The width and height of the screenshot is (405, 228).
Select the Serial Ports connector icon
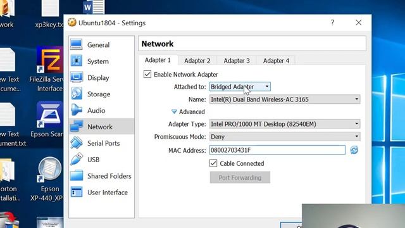tap(77, 143)
